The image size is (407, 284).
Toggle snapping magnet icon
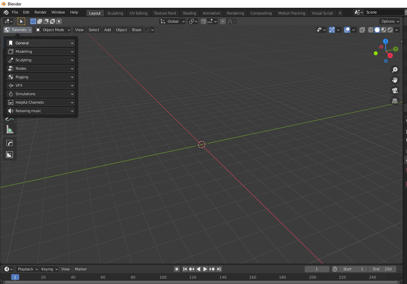click(203, 21)
